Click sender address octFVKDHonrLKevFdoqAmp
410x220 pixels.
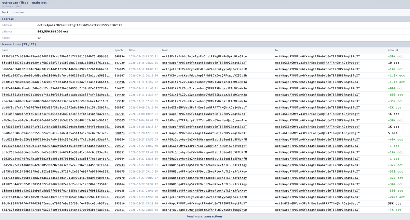tap(204, 75)
